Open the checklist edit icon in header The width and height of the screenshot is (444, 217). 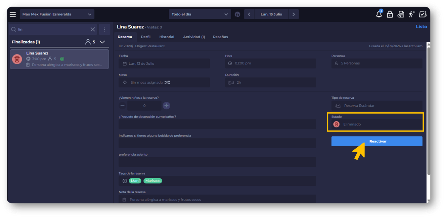[x=423, y=14]
